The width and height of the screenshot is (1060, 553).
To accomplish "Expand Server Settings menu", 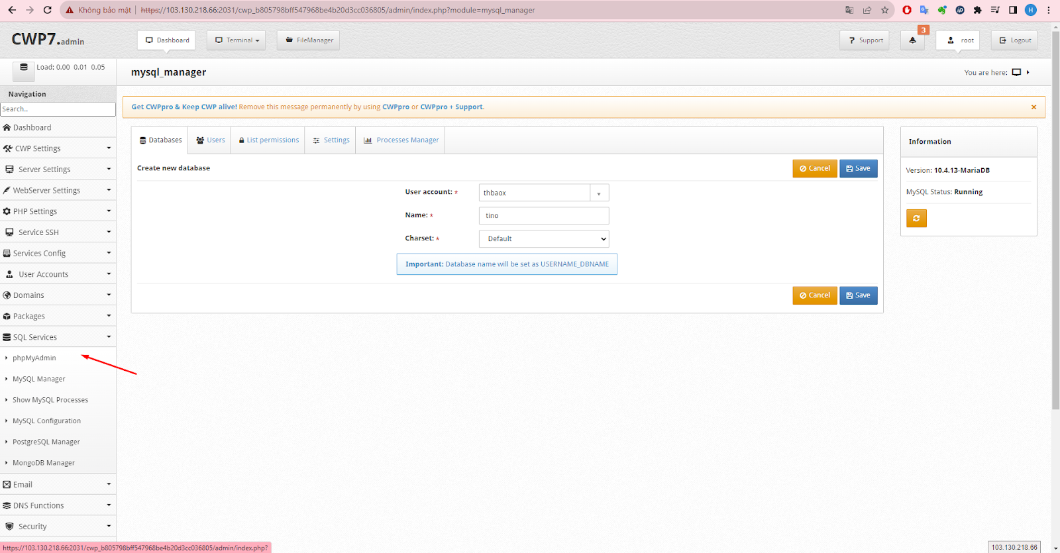I will click(58, 170).
